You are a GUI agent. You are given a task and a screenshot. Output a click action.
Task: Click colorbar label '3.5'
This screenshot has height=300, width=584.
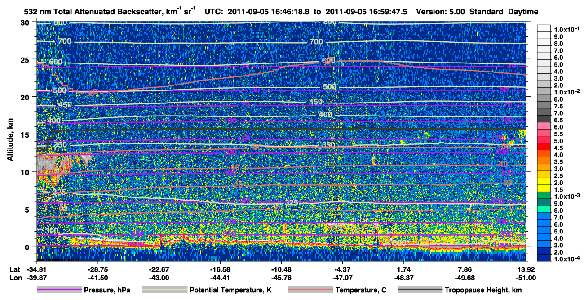[x=558, y=162]
